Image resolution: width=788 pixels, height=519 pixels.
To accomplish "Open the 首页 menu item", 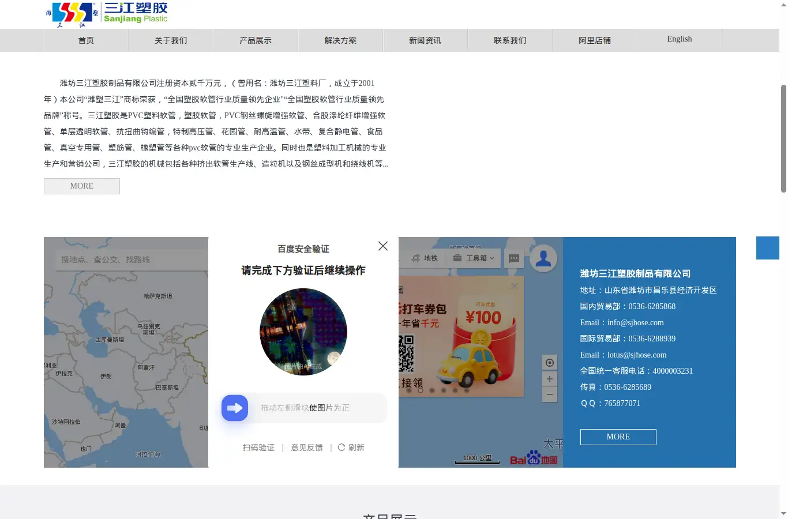I will coord(86,40).
